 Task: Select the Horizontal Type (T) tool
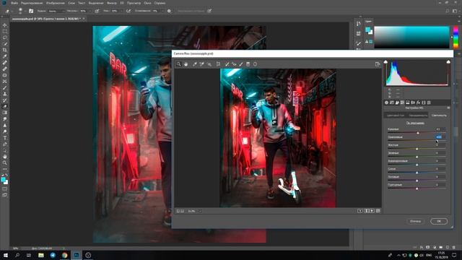(x=5, y=138)
